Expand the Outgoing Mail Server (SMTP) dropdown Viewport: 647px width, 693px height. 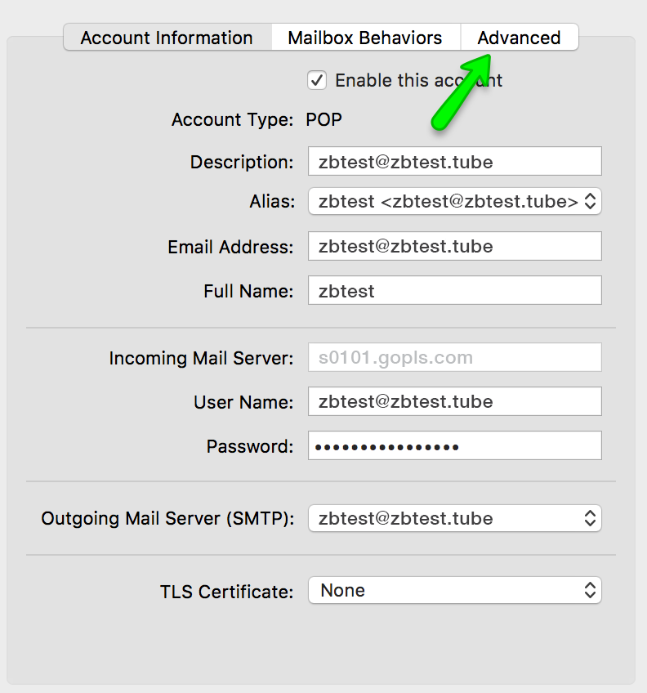[454, 518]
